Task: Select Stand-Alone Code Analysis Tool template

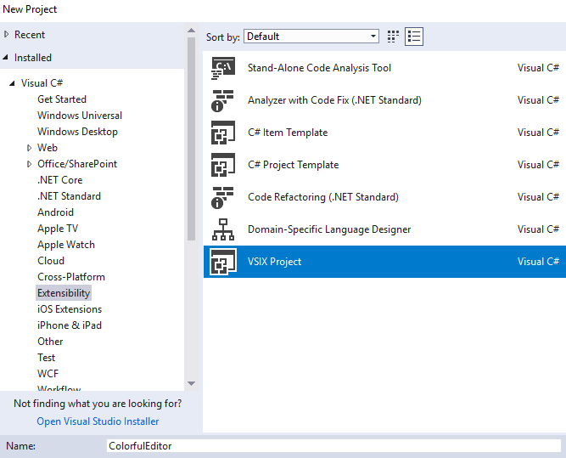Action: coord(384,68)
